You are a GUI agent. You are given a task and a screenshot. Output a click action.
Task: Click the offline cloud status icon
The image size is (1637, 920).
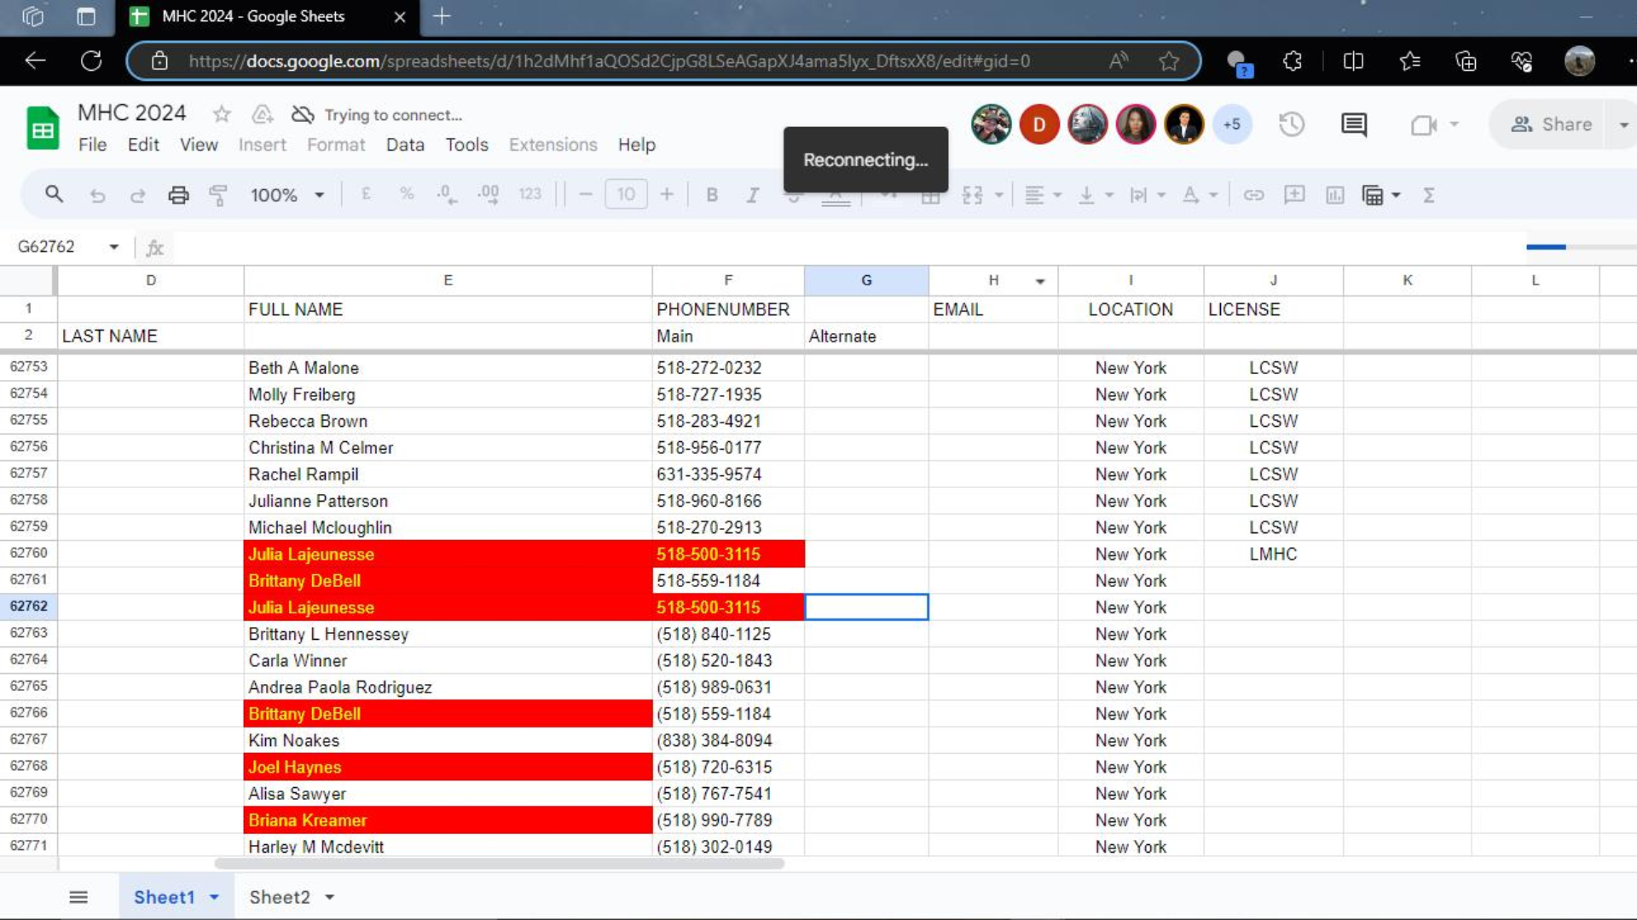tap(303, 114)
